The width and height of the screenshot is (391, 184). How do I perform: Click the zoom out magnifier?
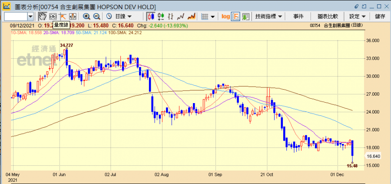click(x=96, y=16)
